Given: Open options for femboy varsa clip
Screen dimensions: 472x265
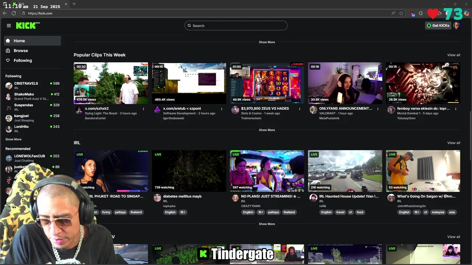Looking at the screenshot, I should pos(456,109).
